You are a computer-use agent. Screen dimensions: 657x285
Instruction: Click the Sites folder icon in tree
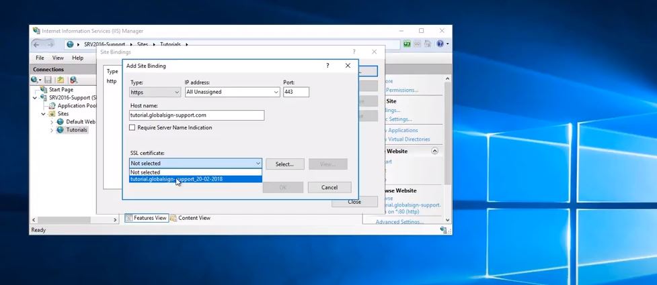(x=52, y=114)
